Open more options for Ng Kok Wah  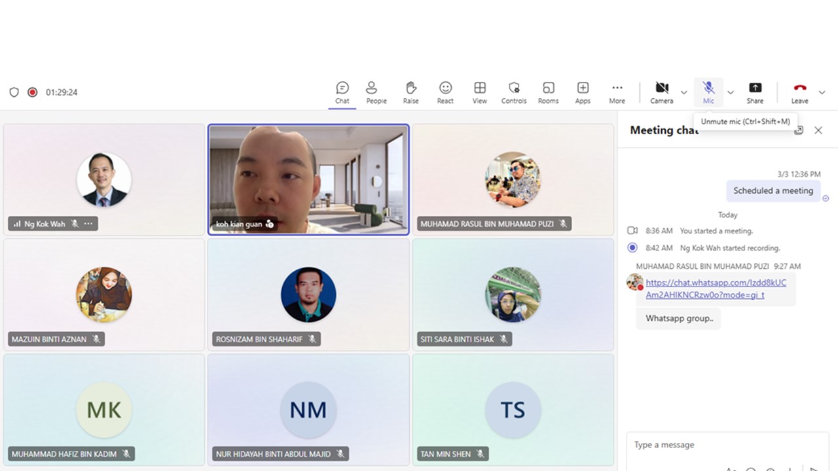coord(88,224)
